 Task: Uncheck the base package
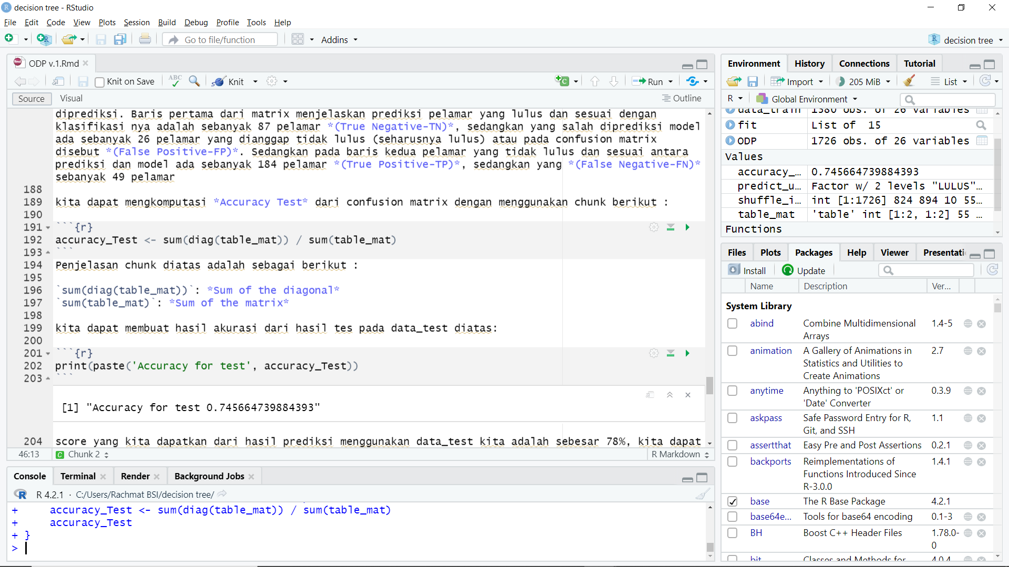(x=733, y=501)
